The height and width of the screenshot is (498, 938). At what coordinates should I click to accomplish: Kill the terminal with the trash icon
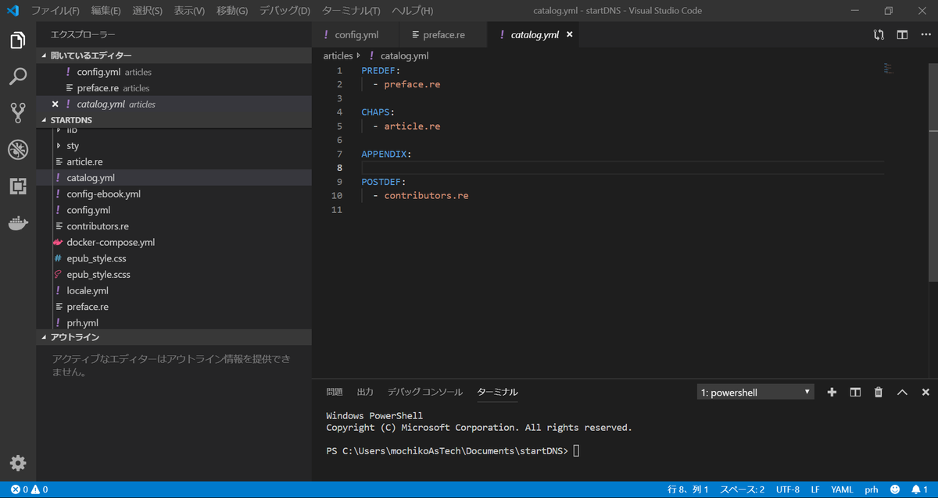(879, 392)
